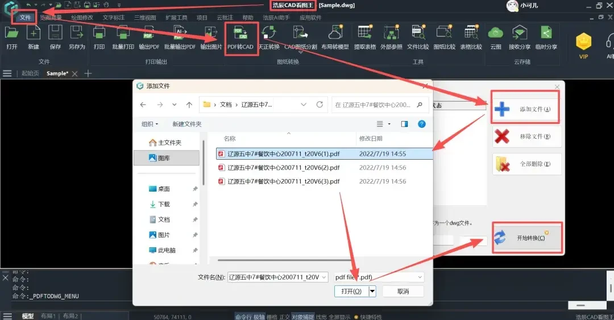Expand the 组织 organize dropdown
Viewport: 614px width, 320px height.
tap(150, 124)
